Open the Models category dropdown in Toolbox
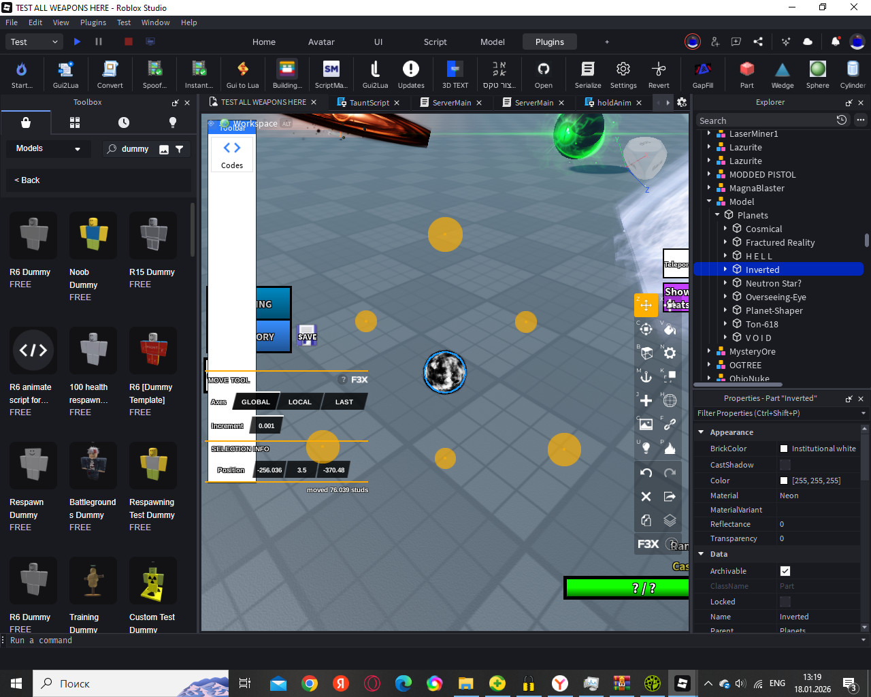Image resolution: width=871 pixels, height=697 pixels. (x=48, y=148)
